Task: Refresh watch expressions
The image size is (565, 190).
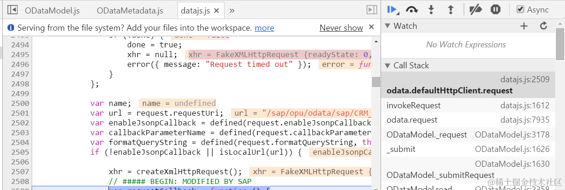Action: (543, 26)
